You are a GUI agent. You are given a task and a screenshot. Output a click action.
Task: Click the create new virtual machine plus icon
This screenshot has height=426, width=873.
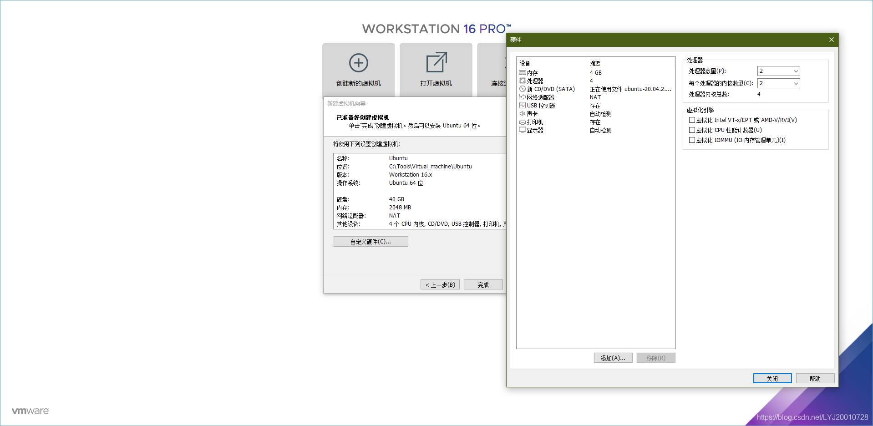pyautogui.click(x=358, y=63)
